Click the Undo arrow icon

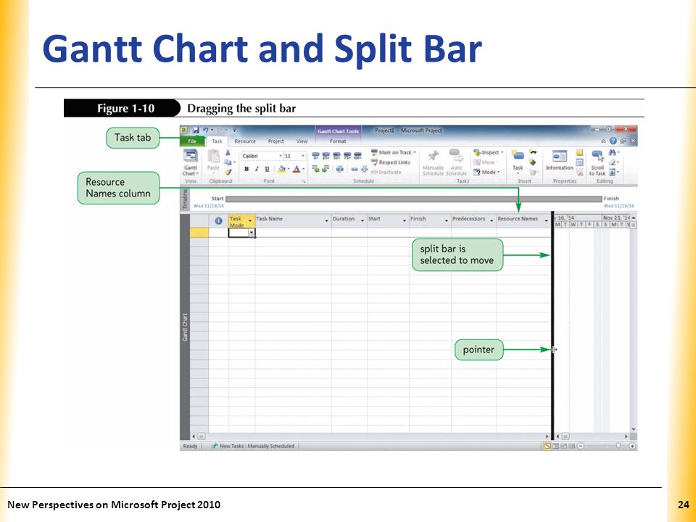click(205, 130)
